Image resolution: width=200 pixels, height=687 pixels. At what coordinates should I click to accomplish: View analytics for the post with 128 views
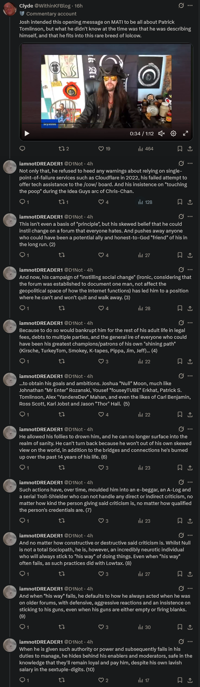click(x=145, y=202)
